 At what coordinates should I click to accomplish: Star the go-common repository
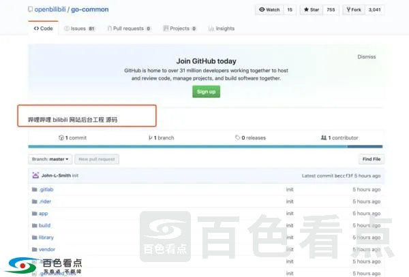click(311, 10)
